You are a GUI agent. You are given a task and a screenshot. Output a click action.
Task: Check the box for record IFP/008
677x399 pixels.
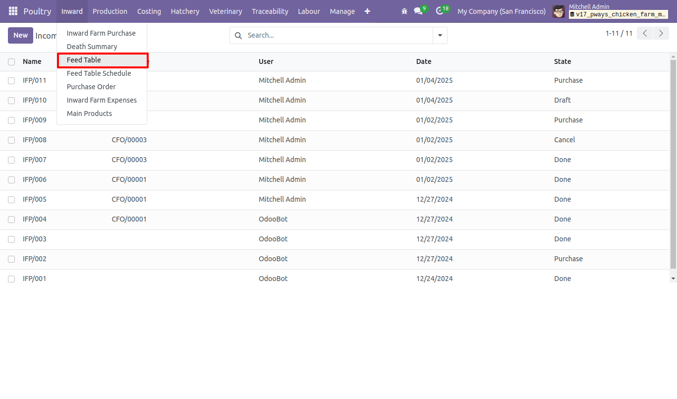[x=11, y=140]
